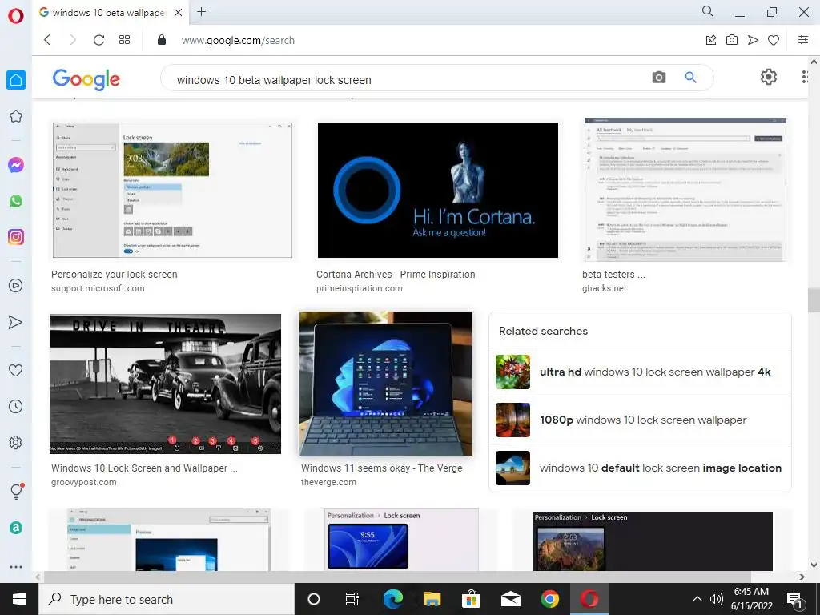The width and height of the screenshot is (820, 615).
Task: Open dark Personalization Lock screen image
Action: 653,541
